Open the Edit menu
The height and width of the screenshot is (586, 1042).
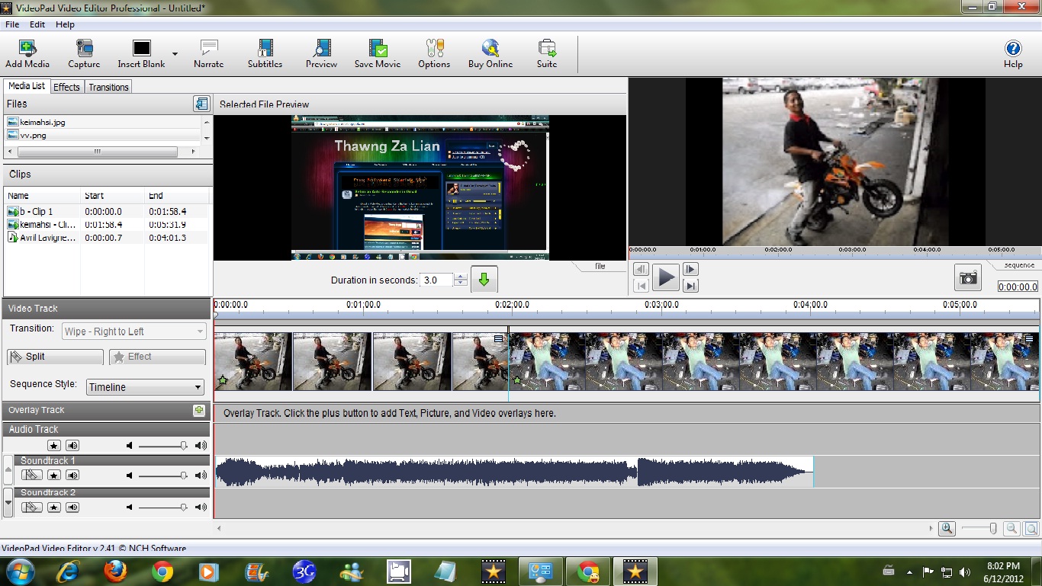(x=37, y=24)
